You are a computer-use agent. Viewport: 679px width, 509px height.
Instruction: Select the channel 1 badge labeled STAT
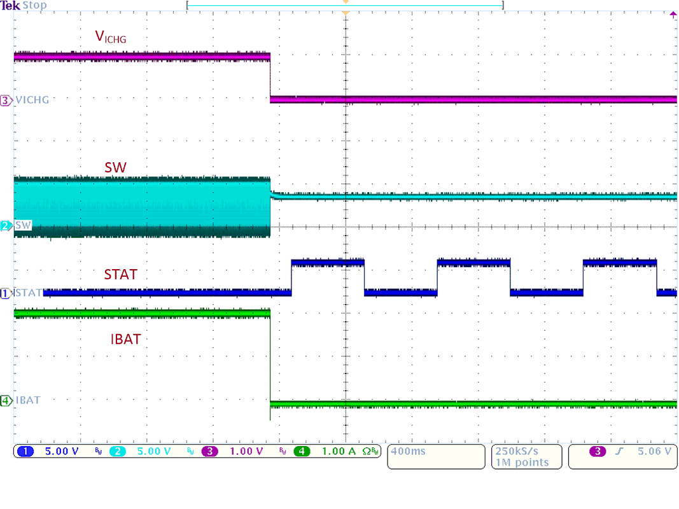coord(6,293)
